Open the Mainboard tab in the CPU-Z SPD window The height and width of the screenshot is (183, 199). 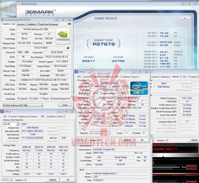(23, 116)
